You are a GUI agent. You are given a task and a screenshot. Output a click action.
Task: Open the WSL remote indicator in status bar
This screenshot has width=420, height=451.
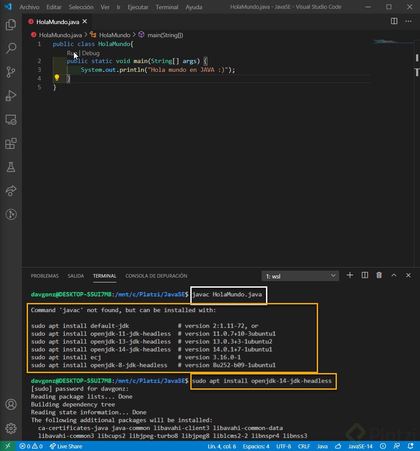[x=7, y=446]
